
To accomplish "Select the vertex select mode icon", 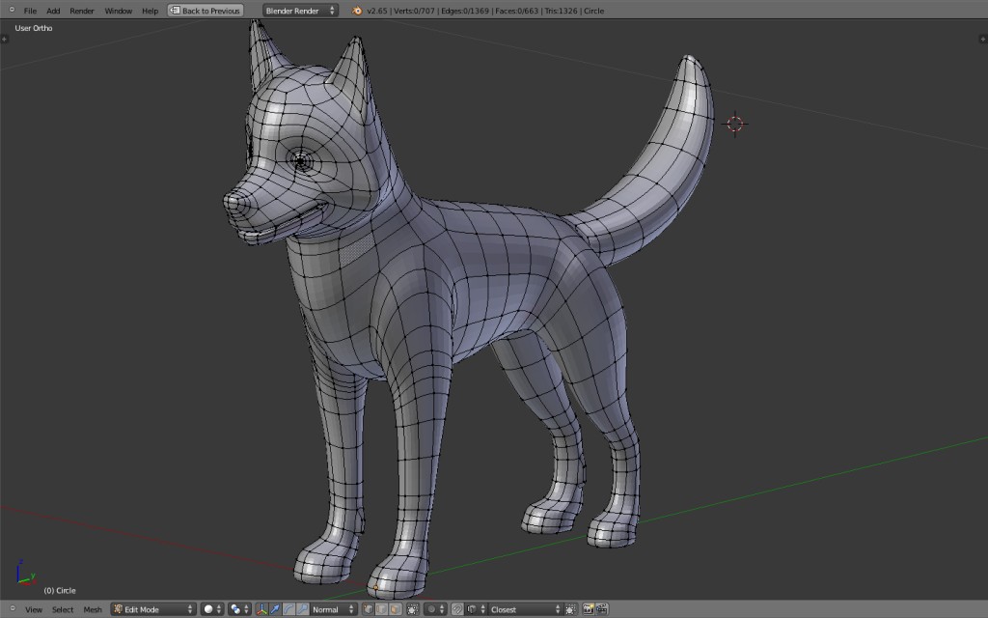I will pyautogui.click(x=369, y=609).
